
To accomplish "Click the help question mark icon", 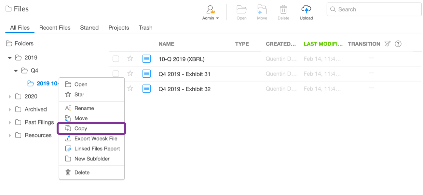I will tap(398, 44).
